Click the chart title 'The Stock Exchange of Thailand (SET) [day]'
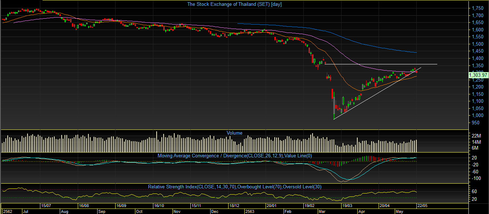 point(234,4)
